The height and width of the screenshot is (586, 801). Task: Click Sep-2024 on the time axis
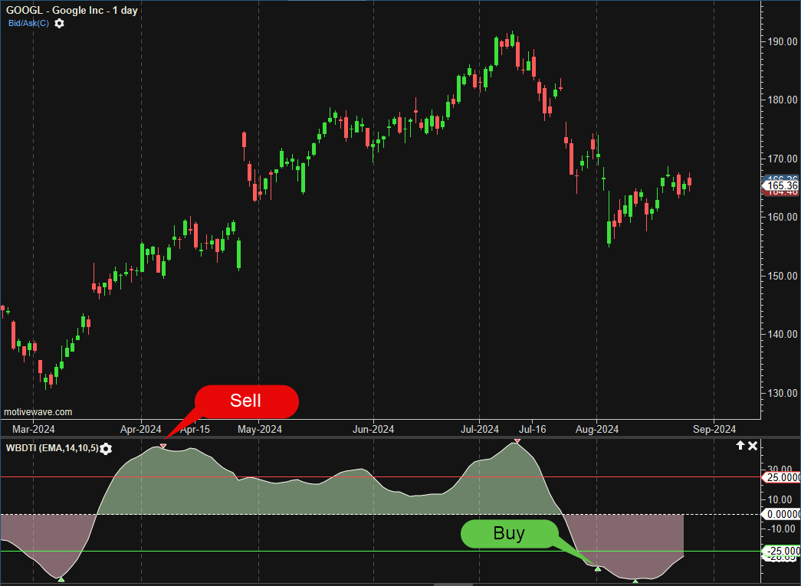click(714, 429)
